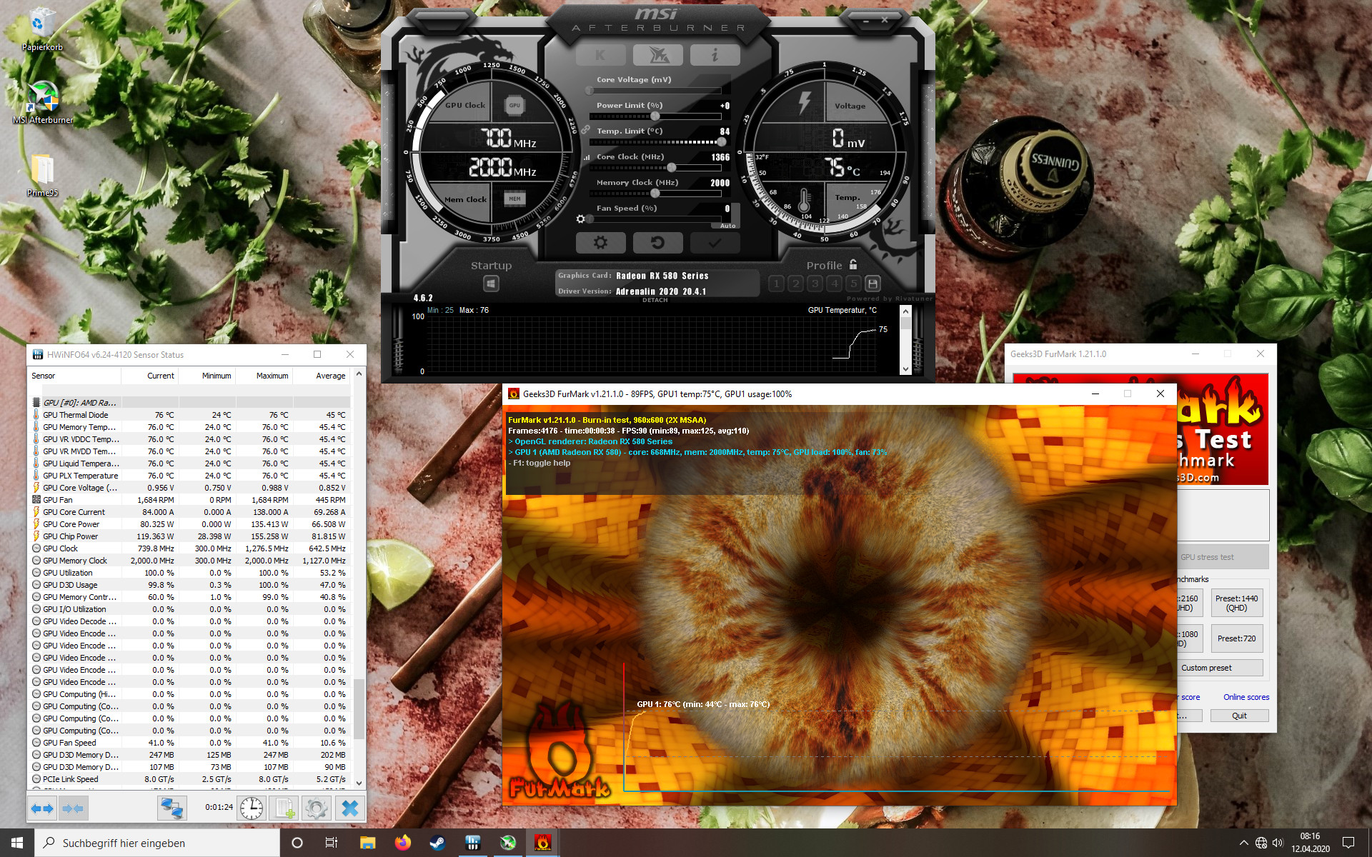
Task: Start logging sensors in HWiNFO
Action: click(284, 808)
